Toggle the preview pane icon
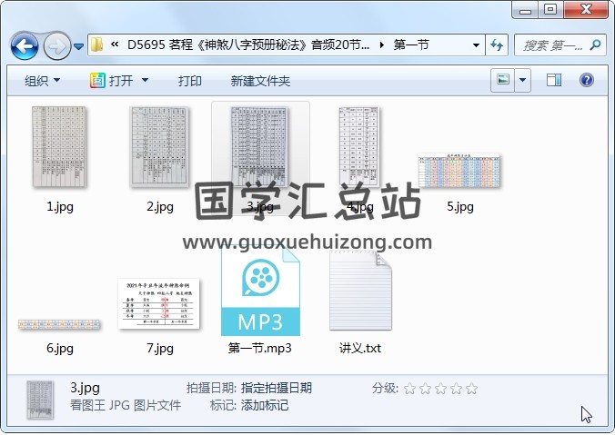The width and height of the screenshot is (615, 435). point(554,81)
